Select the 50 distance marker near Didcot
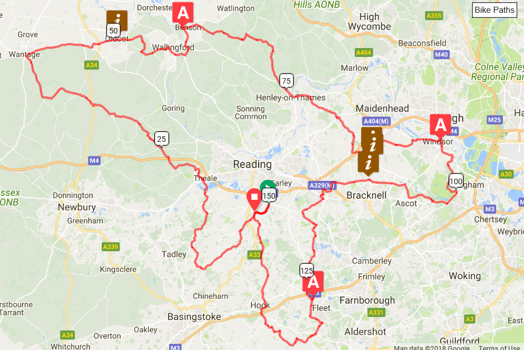Image resolution: width=524 pixels, height=350 pixels. click(x=113, y=31)
